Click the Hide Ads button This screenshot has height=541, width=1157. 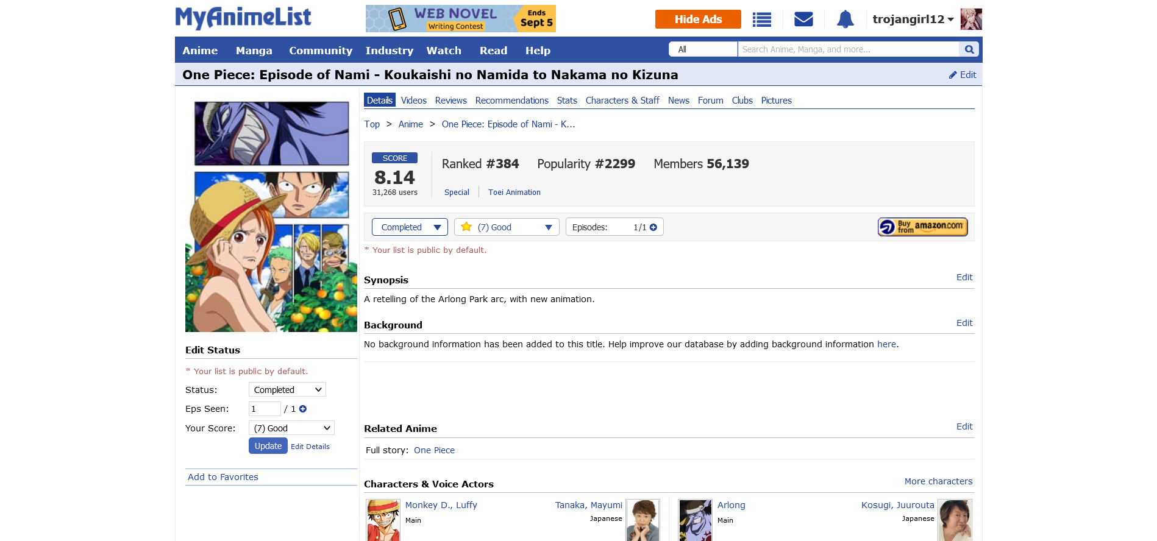[698, 19]
